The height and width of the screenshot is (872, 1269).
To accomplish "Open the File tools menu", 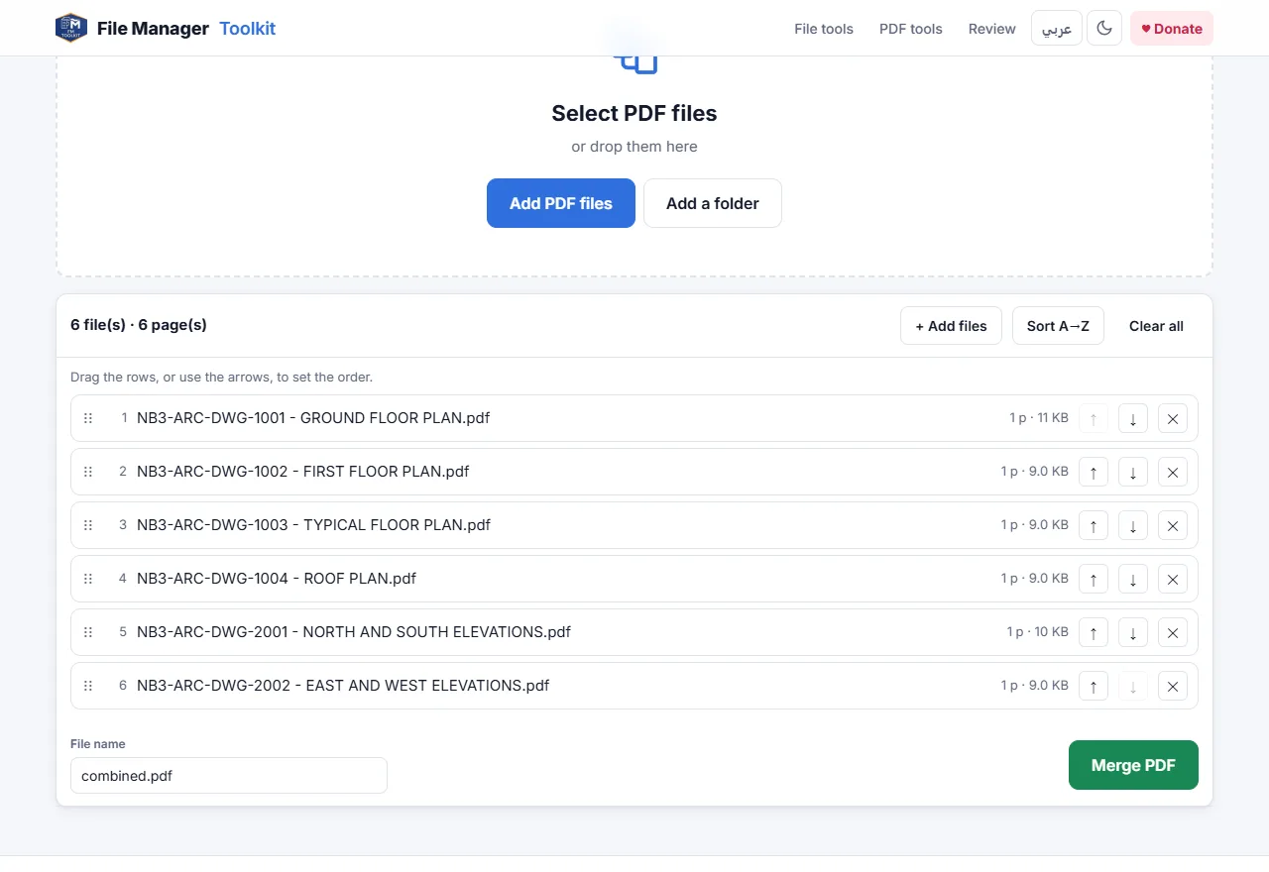I will [824, 29].
